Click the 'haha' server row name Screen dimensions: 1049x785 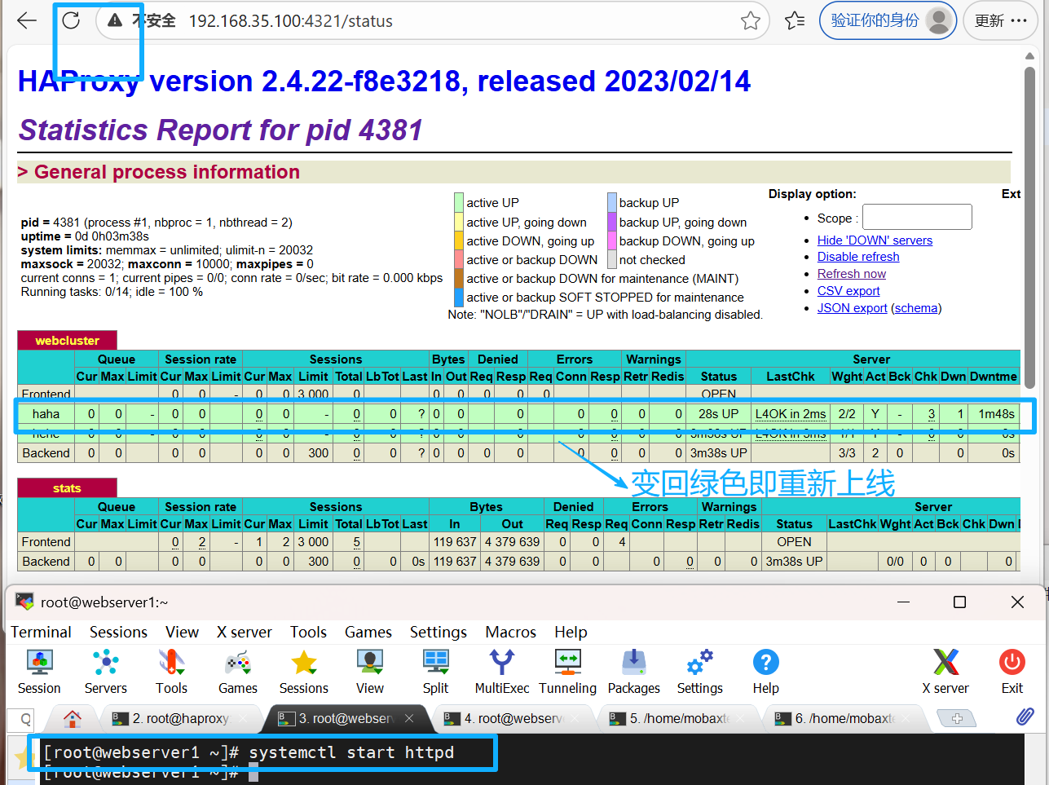[x=46, y=414]
